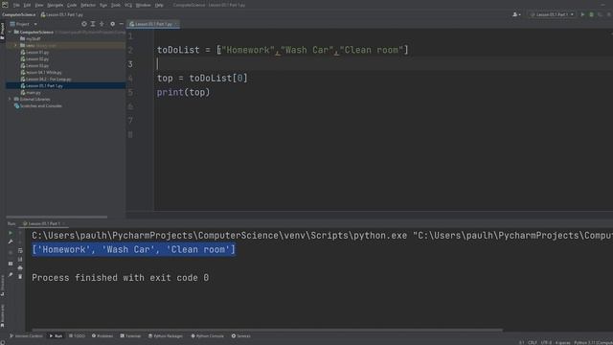Open the run configuration dropdown
The image size is (613, 345).
point(552,14)
